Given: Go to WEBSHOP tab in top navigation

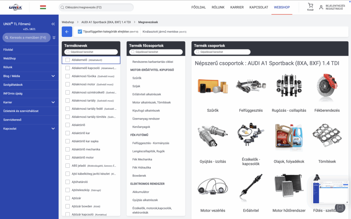Looking at the screenshot, I should click(281, 7).
